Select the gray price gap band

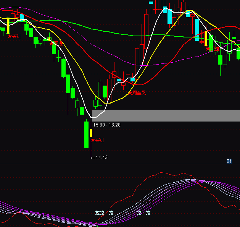[166, 115]
